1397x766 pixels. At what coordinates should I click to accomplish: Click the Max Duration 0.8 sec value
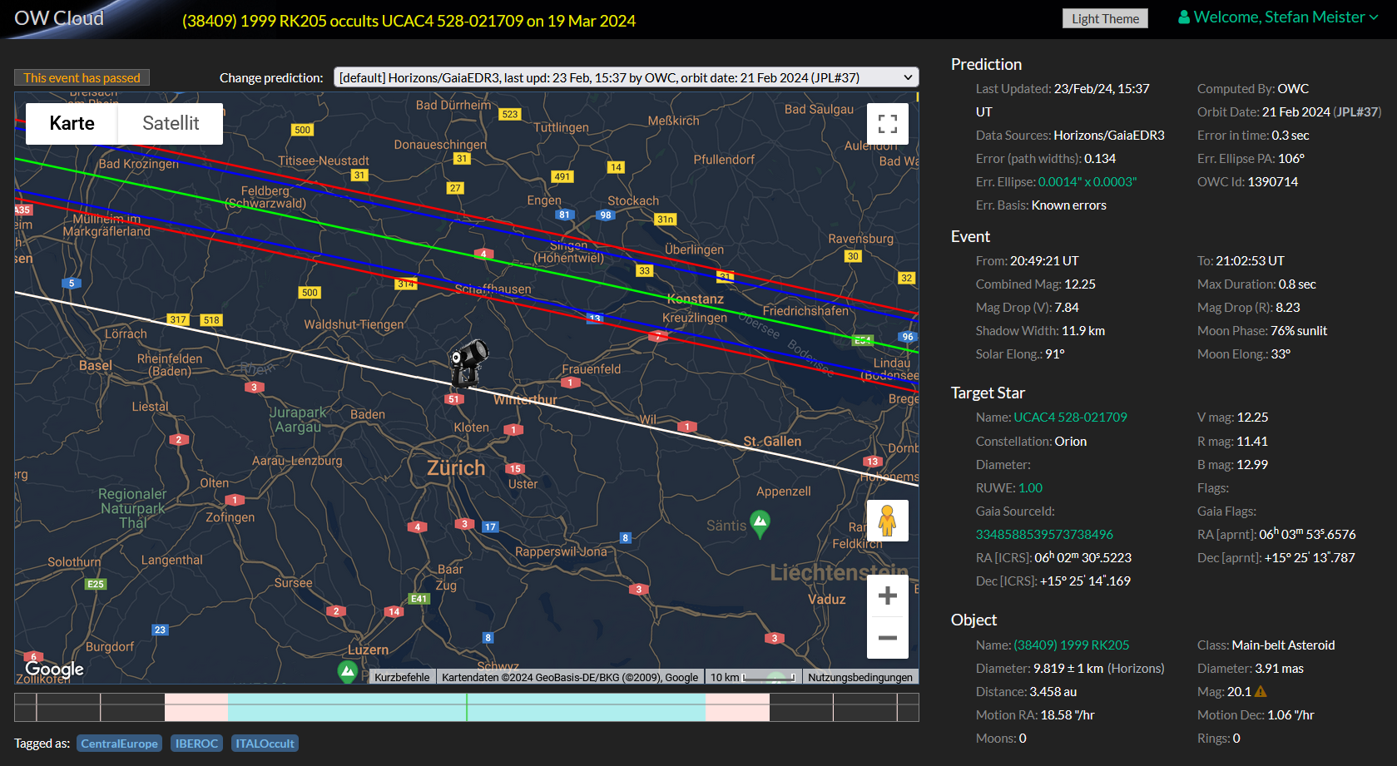[x=1297, y=284]
